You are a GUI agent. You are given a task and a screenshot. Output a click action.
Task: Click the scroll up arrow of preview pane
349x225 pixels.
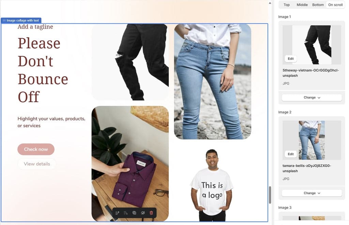270,3
